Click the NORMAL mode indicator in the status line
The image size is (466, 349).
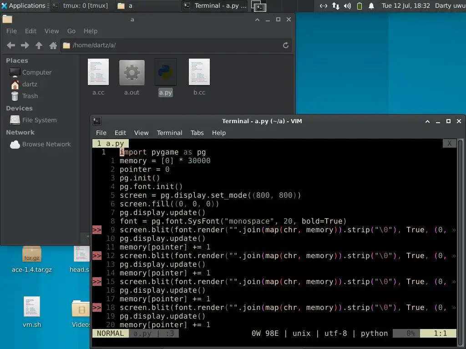coord(110,333)
